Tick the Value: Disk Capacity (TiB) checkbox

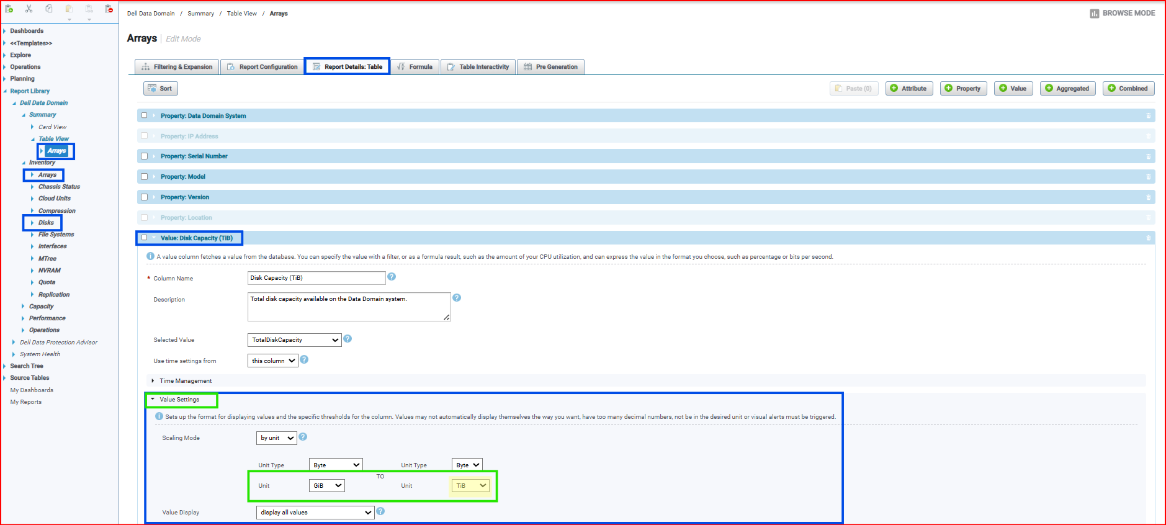coord(145,238)
